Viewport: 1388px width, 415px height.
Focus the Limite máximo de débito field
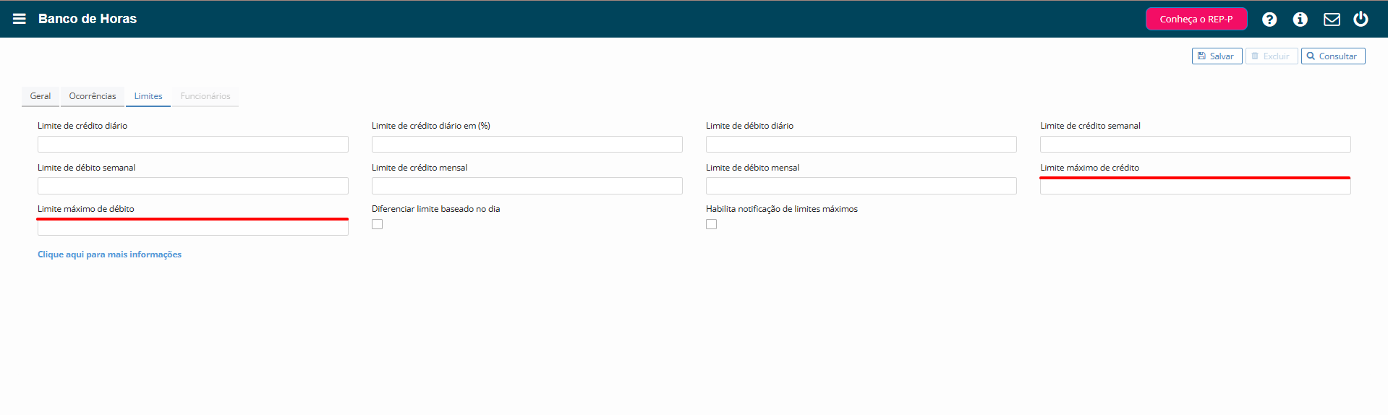pyautogui.click(x=193, y=227)
